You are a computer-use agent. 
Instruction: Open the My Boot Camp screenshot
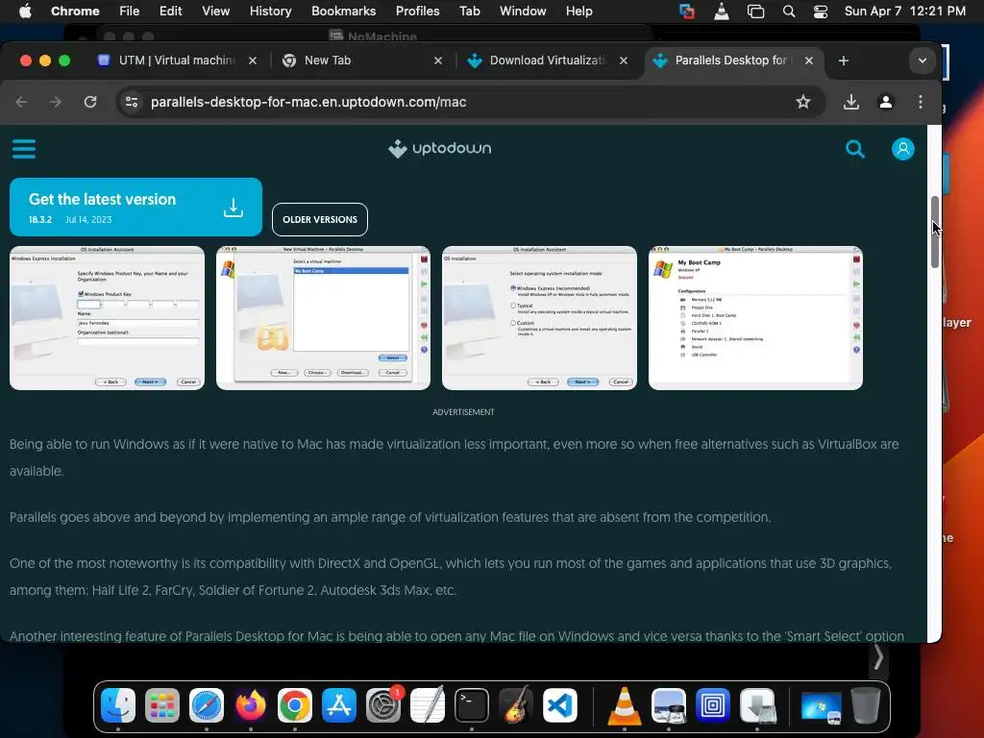pyautogui.click(x=755, y=318)
